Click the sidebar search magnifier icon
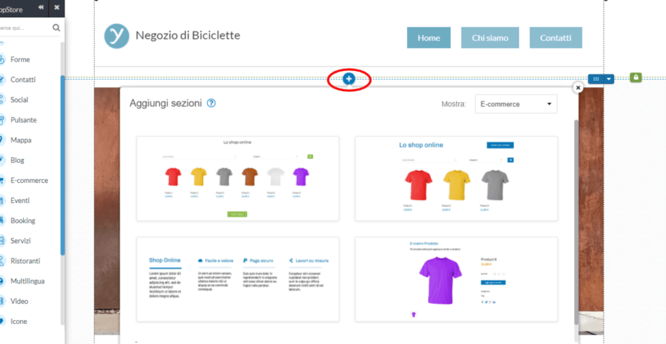Viewport: 666px width, 344px height. 56,28
